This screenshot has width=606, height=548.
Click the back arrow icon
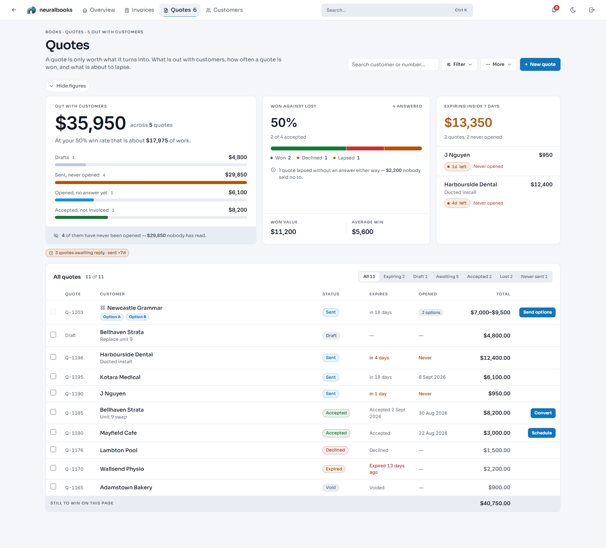[14, 10]
